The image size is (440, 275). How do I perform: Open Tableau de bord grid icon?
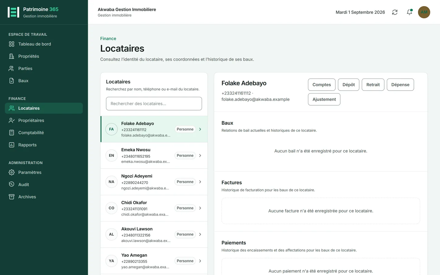[x=12, y=44]
